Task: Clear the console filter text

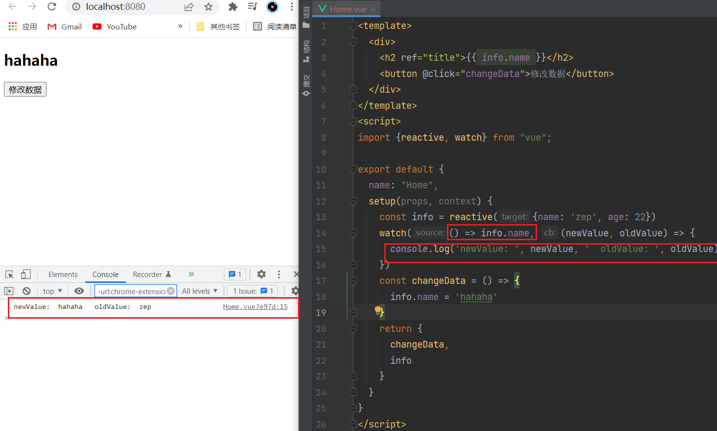Action: point(171,291)
